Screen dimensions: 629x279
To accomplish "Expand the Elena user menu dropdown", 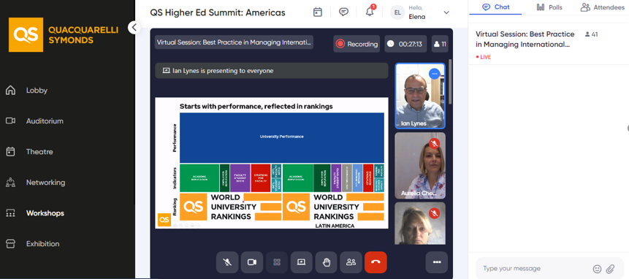I will (446, 12).
